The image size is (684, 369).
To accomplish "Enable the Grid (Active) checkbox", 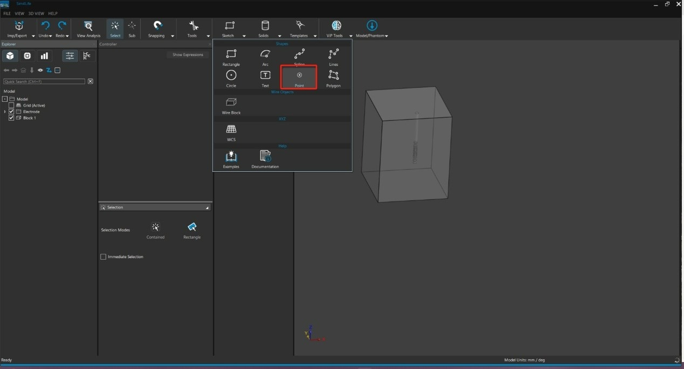I will (11, 106).
